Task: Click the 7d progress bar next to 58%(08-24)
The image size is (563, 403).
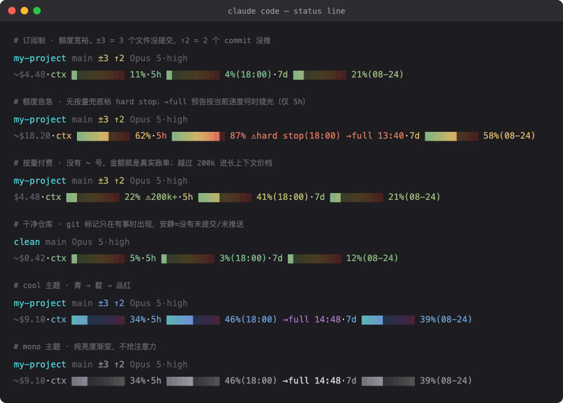Action: [x=451, y=136]
